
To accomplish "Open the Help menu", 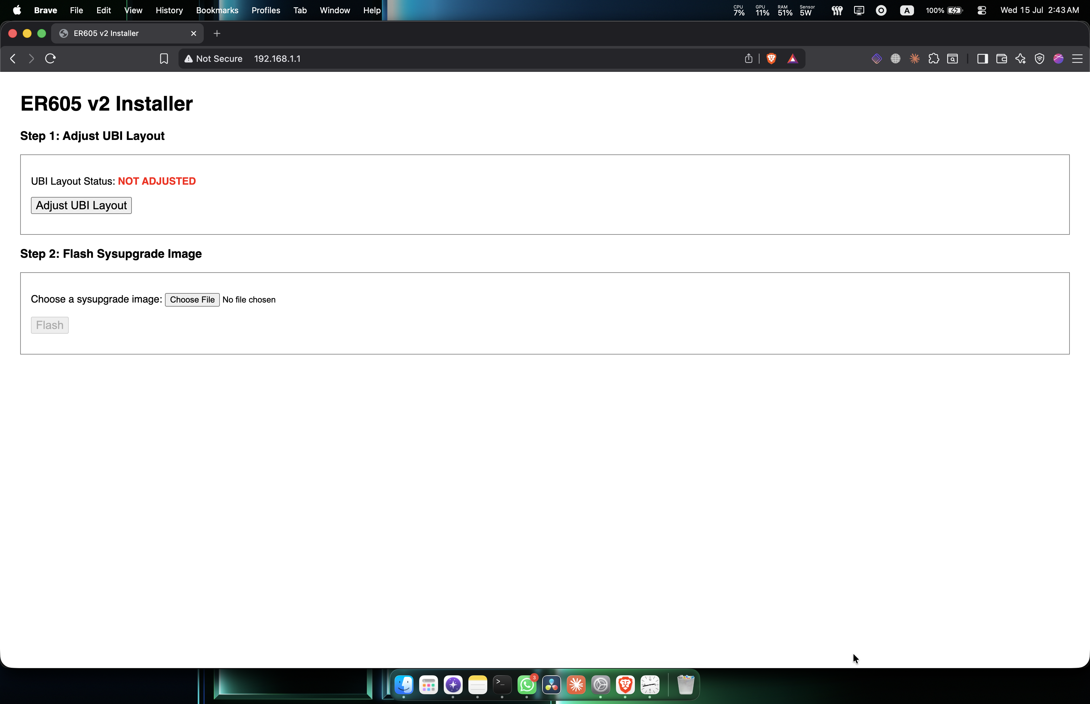I will [372, 10].
